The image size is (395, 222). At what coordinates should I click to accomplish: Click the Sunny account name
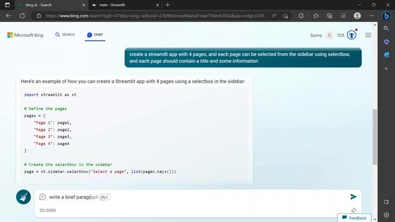tap(316, 35)
